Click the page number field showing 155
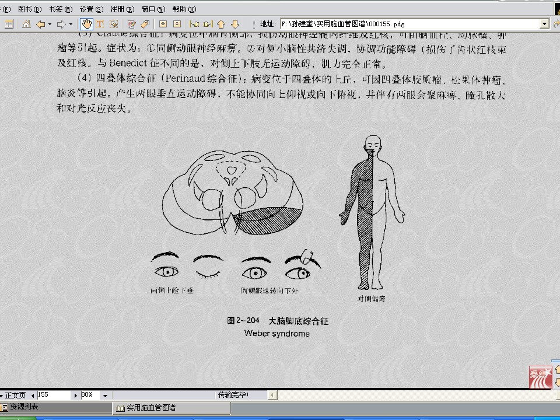 pos(54,395)
